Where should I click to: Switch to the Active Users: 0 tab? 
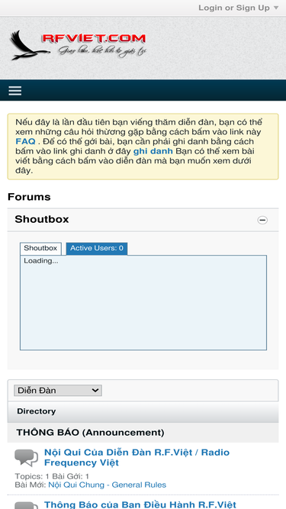(97, 248)
